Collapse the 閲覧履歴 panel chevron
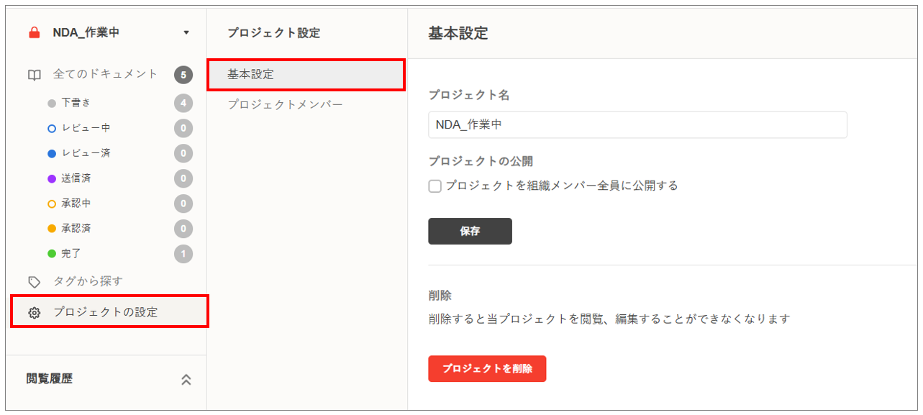Viewport: 923px width, 415px height. [x=186, y=380]
